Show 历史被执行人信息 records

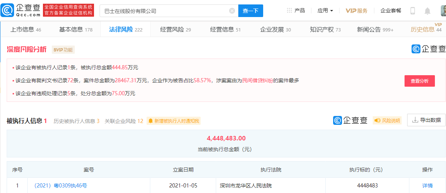coord(76,121)
